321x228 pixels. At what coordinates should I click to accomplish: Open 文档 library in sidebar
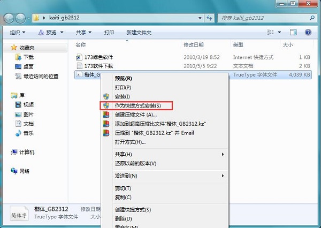[x=24, y=124]
